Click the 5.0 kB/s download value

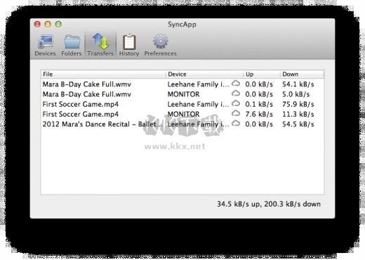pyautogui.click(x=296, y=94)
